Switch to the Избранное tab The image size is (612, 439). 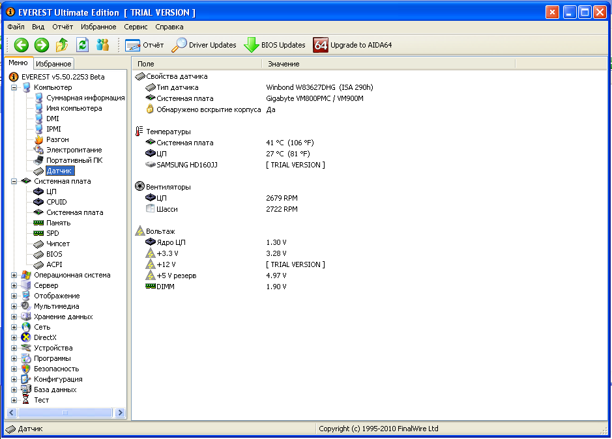[x=53, y=64]
